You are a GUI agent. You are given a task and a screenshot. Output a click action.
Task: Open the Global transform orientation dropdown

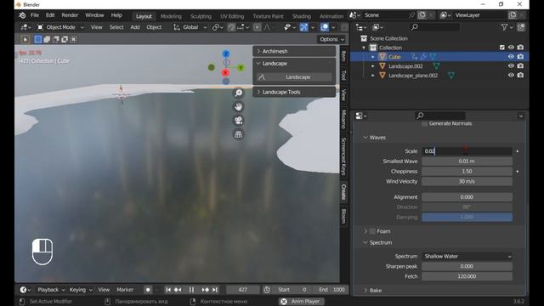point(190,27)
